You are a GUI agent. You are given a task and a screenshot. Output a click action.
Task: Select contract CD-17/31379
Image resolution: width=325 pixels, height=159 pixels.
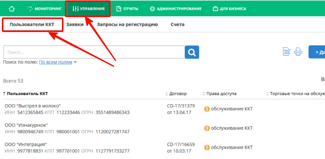[x=181, y=106]
